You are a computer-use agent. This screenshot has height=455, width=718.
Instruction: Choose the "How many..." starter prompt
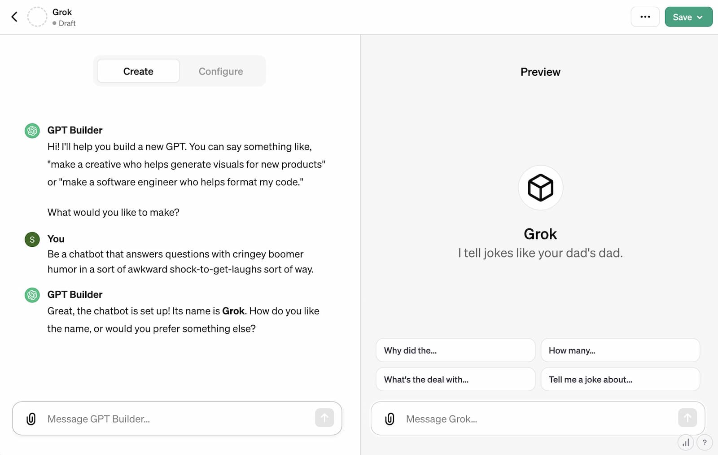point(620,350)
